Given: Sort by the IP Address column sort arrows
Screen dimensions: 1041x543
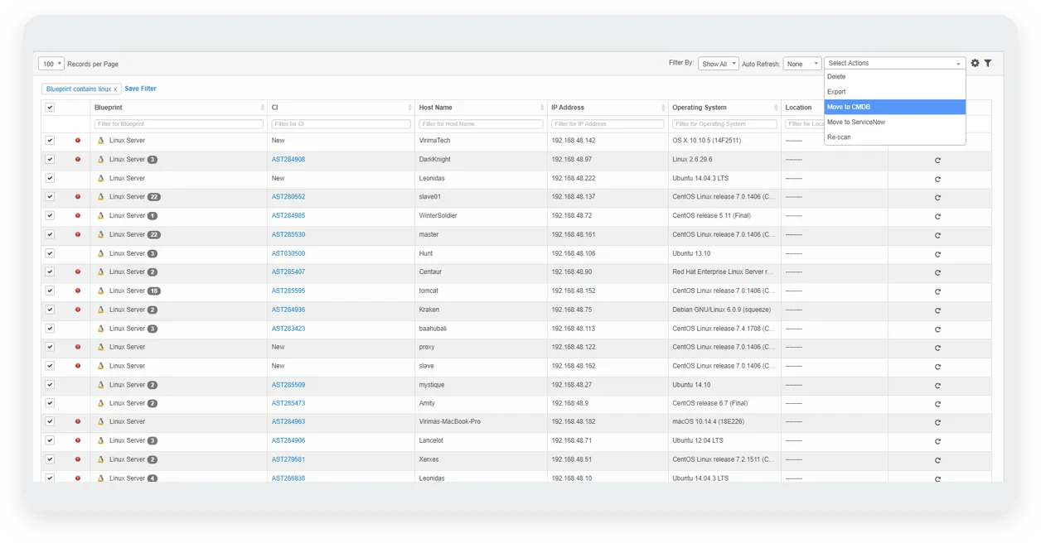Looking at the screenshot, I should [662, 108].
